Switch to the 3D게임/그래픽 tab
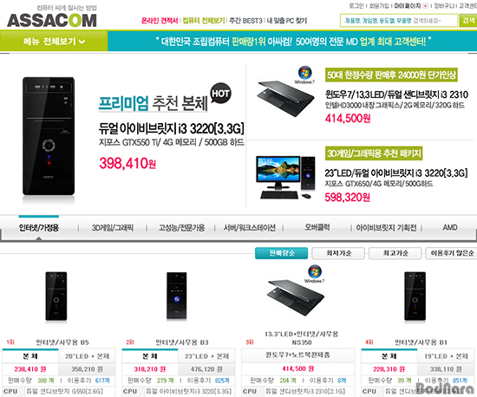This screenshot has width=477, height=397. click(113, 228)
